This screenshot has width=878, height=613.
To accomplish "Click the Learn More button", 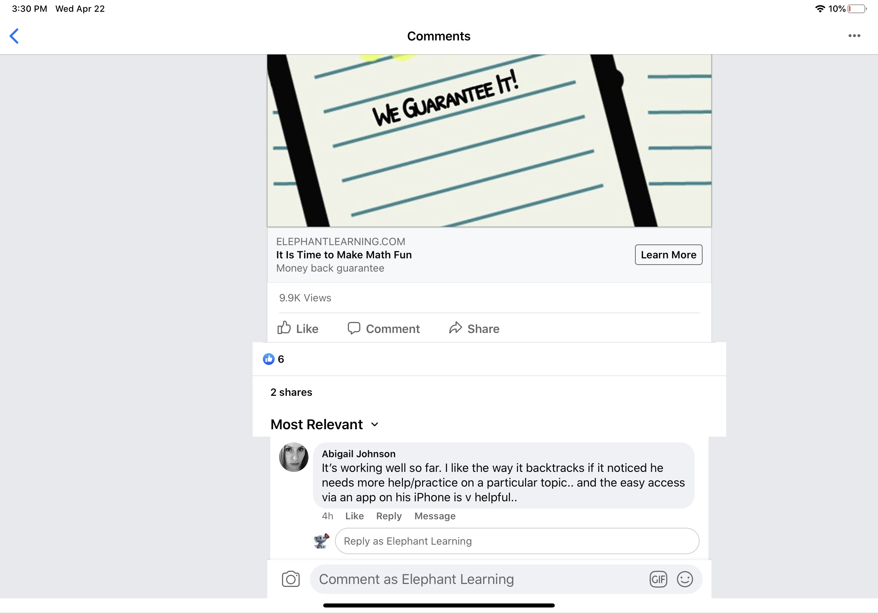I will click(x=668, y=255).
